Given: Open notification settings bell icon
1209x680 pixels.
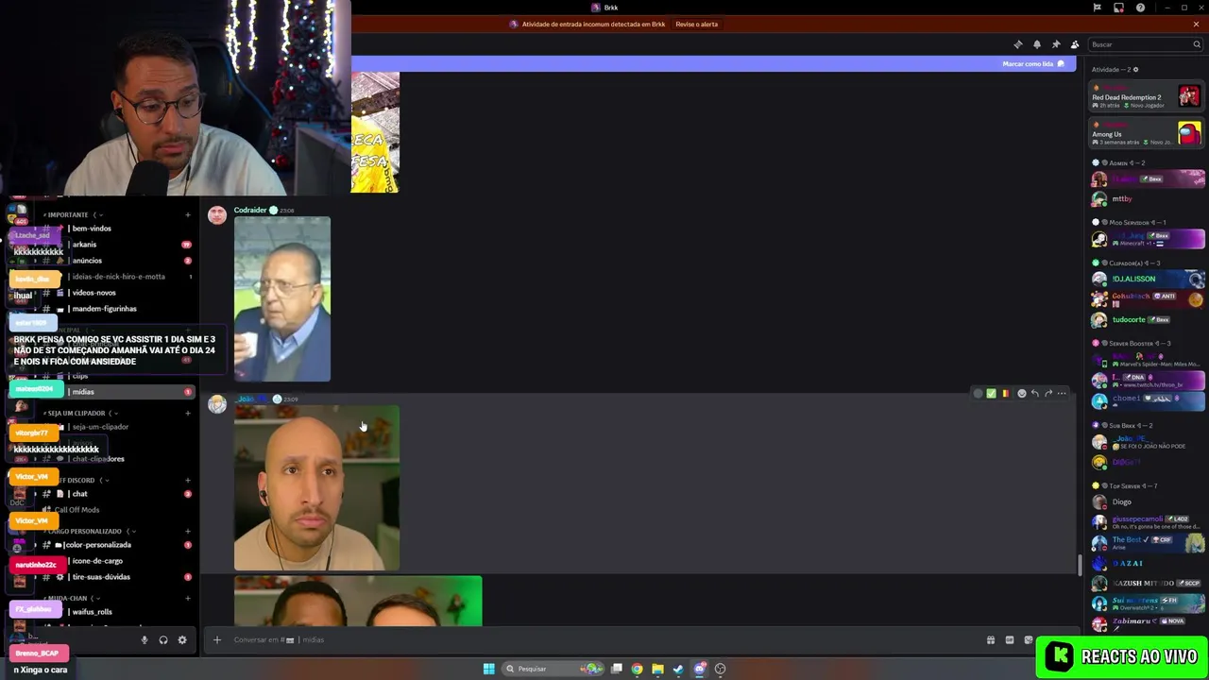Looking at the screenshot, I should 1036,44.
